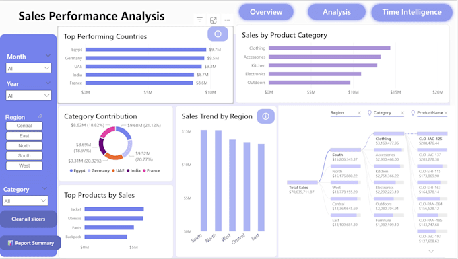Toggle France in donut chart legend
This screenshot has height=259, width=458.
152,170
